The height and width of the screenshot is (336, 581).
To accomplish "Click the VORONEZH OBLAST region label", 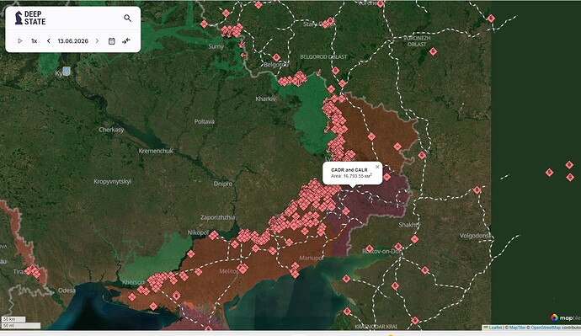I will pos(417,41).
